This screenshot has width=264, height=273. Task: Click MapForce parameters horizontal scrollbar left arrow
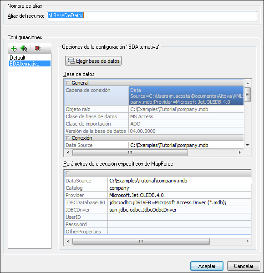coord(68,241)
